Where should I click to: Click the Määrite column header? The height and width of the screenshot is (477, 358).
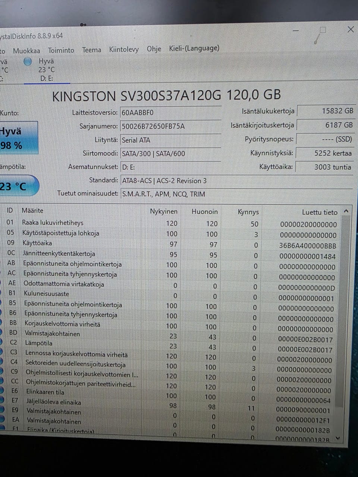tap(32, 211)
